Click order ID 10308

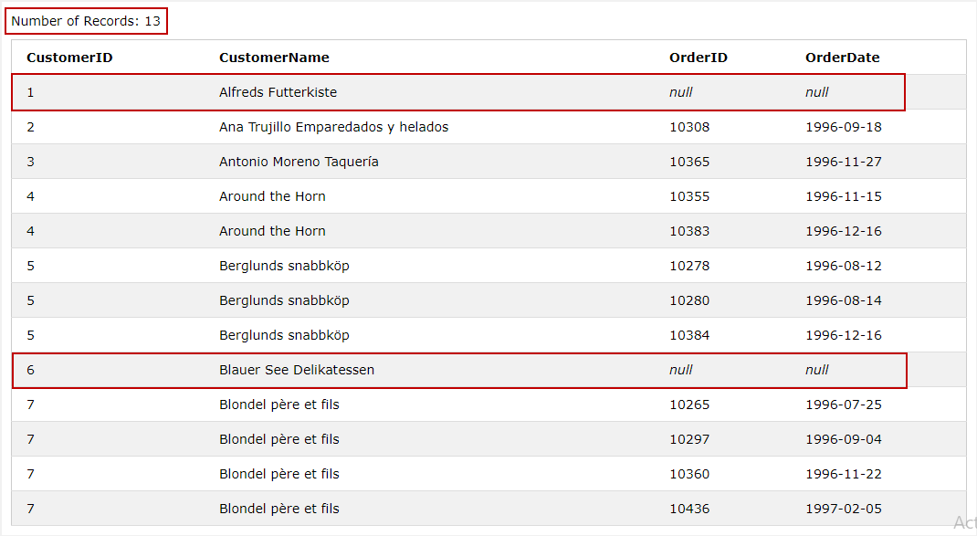coord(689,127)
